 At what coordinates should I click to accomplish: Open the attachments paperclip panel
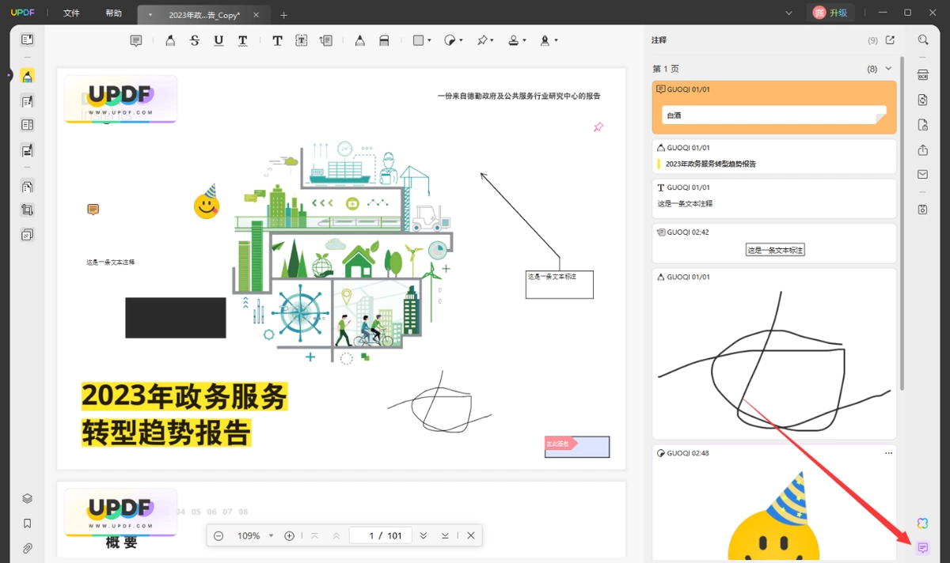point(27,548)
